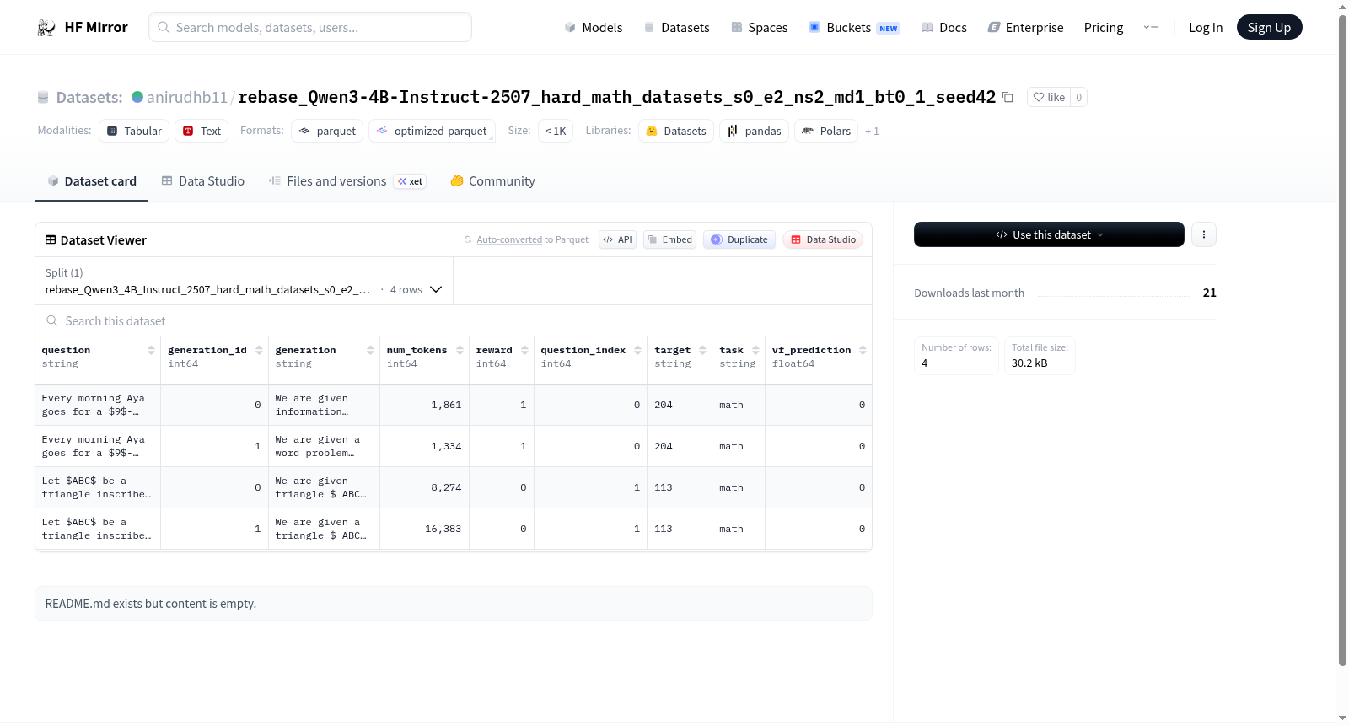Open the Datasets page in navigation

(x=677, y=28)
